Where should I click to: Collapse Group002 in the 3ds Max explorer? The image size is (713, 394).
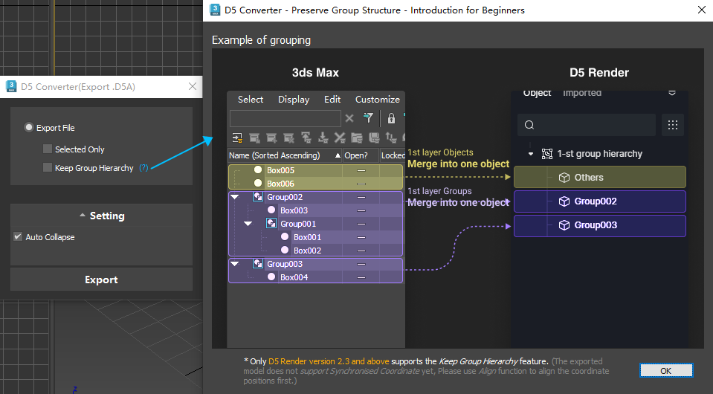[x=235, y=197]
